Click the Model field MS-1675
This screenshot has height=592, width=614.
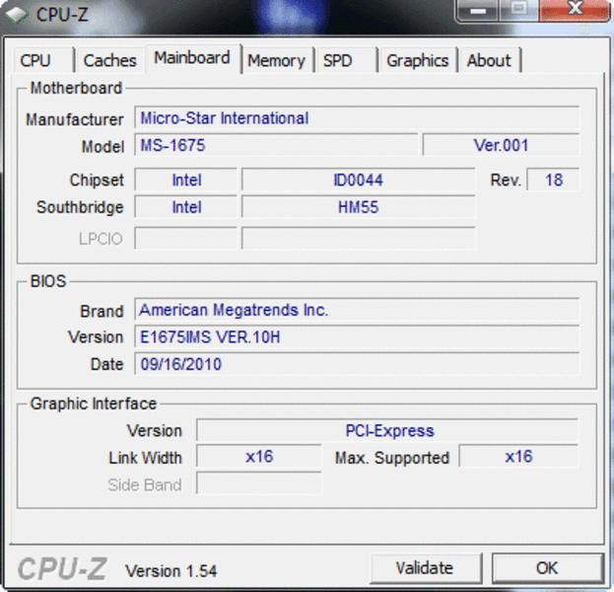[x=276, y=145]
